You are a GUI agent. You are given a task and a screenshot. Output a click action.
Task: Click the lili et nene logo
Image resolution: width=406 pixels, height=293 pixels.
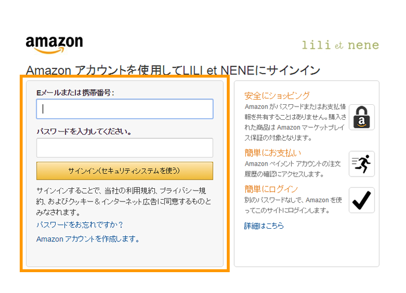click(x=340, y=45)
